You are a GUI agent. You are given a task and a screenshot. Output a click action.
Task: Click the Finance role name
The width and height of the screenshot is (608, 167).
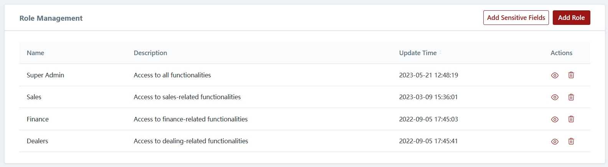point(38,119)
